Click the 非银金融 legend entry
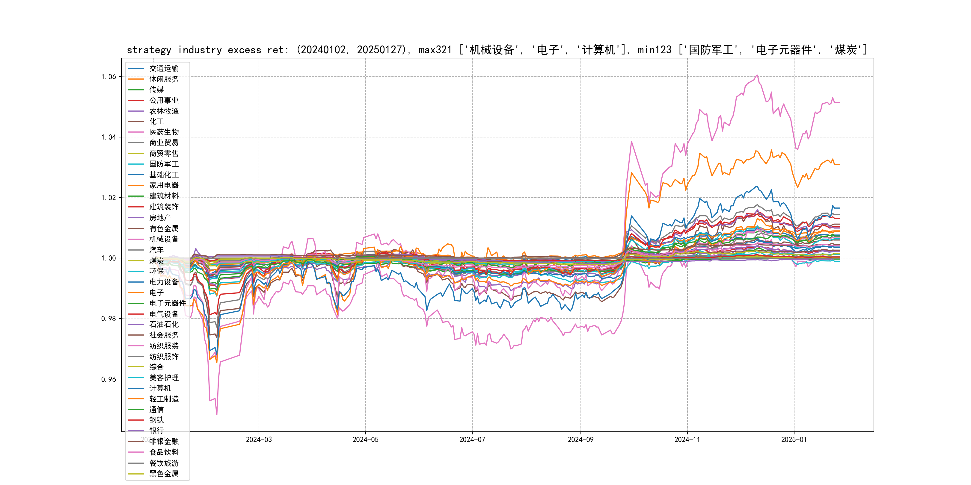Viewport: 971px width, 485px height. [x=164, y=441]
